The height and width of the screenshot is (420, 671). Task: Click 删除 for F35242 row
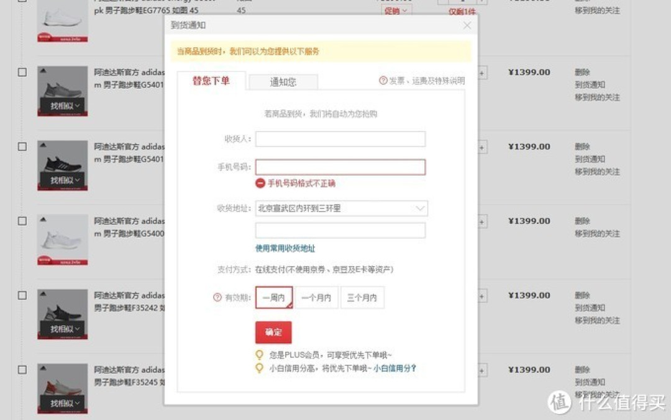[x=582, y=295]
